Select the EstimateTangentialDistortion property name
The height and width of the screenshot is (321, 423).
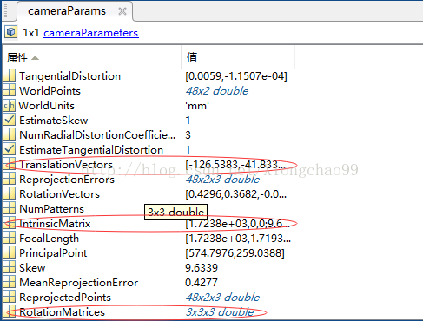click(91, 150)
